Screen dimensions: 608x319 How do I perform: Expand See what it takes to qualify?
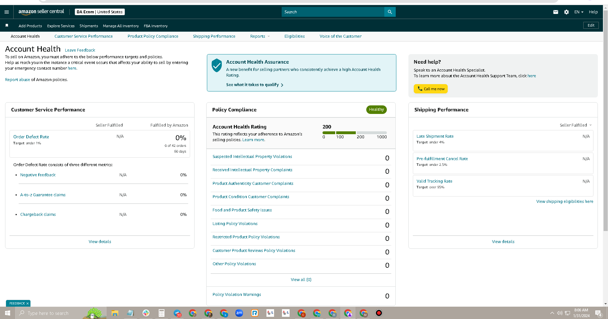(255, 85)
